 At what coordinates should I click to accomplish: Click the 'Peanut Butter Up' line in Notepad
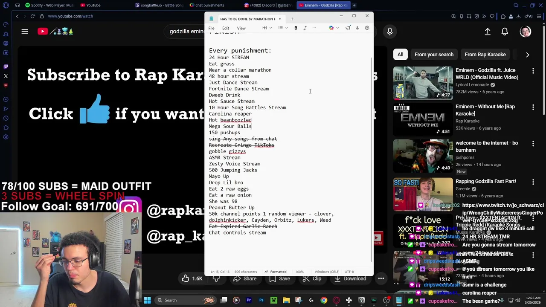click(x=232, y=208)
